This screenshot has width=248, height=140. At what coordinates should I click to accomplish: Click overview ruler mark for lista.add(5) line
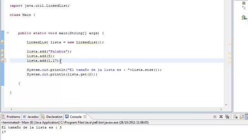(230, 58)
